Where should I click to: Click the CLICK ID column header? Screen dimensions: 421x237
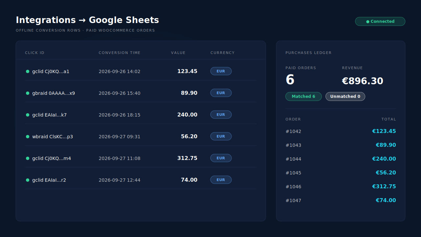[35, 53]
